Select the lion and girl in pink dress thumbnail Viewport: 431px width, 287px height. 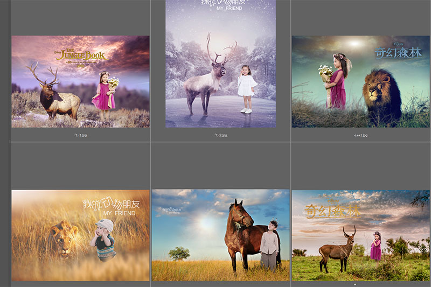pos(360,81)
